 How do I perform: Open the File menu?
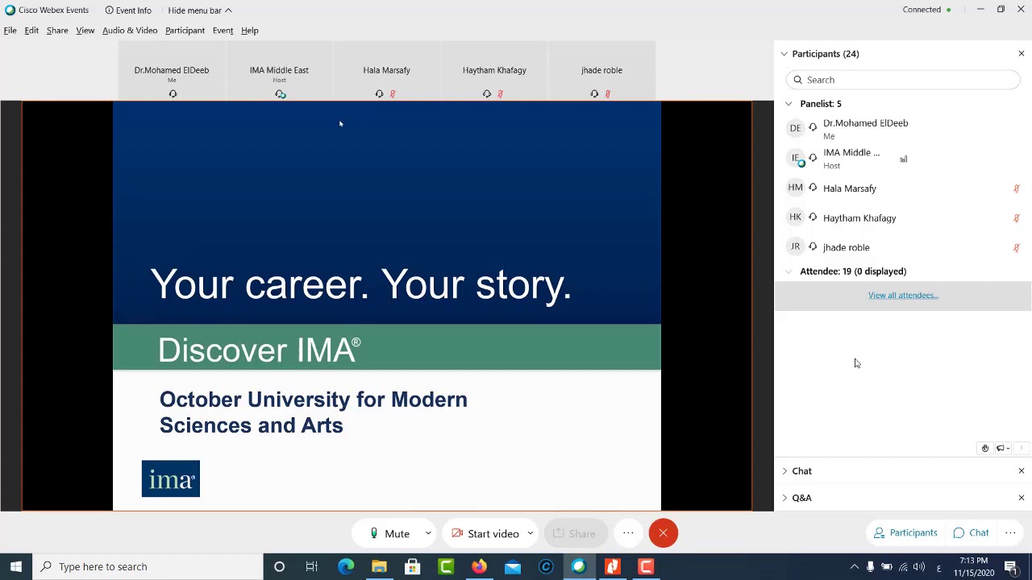coord(10,31)
